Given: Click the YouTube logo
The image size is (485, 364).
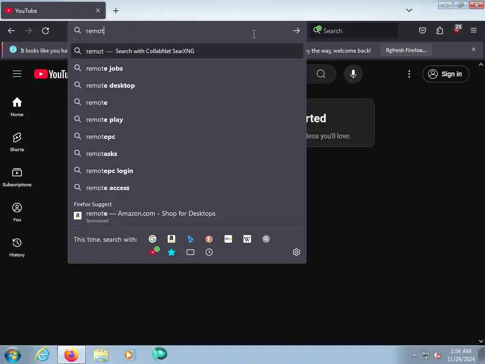Looking at the screenshot, I should pyautogui.click(x=51, y=74).
